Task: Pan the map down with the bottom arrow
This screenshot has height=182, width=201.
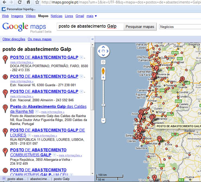Action: 103,55
